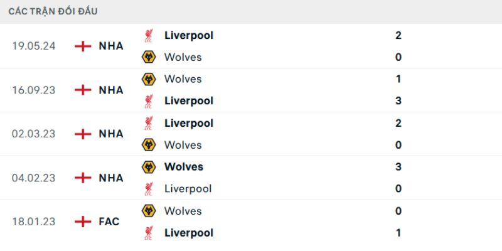The image size is (502, 251).
Task: Click the CÁC TRẬN ĐỐI ĐẦU header
Action: (x=53, y=11)
